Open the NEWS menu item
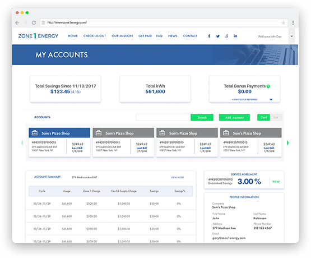The height and width of the screenshot is (258, 311). click(x=173, y=36)
